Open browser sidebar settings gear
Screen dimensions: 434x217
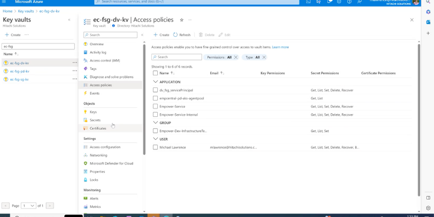tap(428, 208)
